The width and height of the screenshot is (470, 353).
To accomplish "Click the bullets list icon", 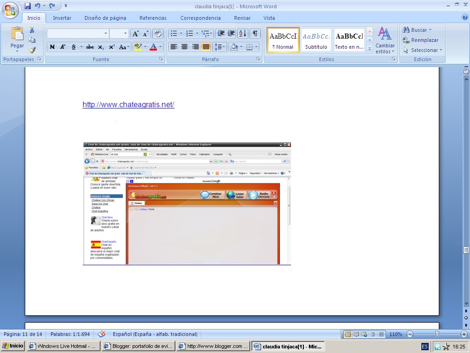I will click(x=174, y=34).
